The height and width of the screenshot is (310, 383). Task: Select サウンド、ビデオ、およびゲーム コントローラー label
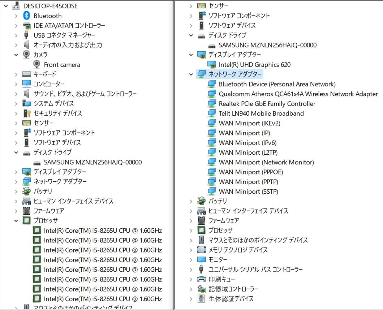[x=85, y=94]
